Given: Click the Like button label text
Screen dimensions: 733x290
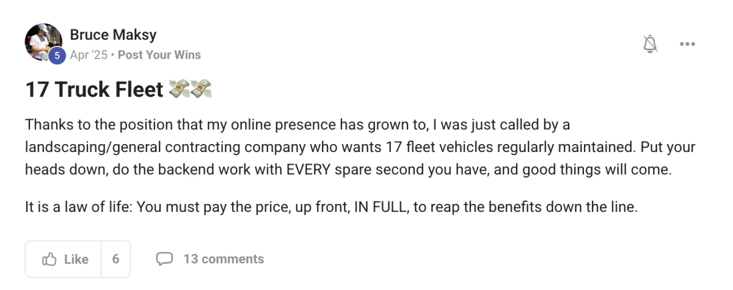Looking at the screenshot, I should (x=76, y=259).
